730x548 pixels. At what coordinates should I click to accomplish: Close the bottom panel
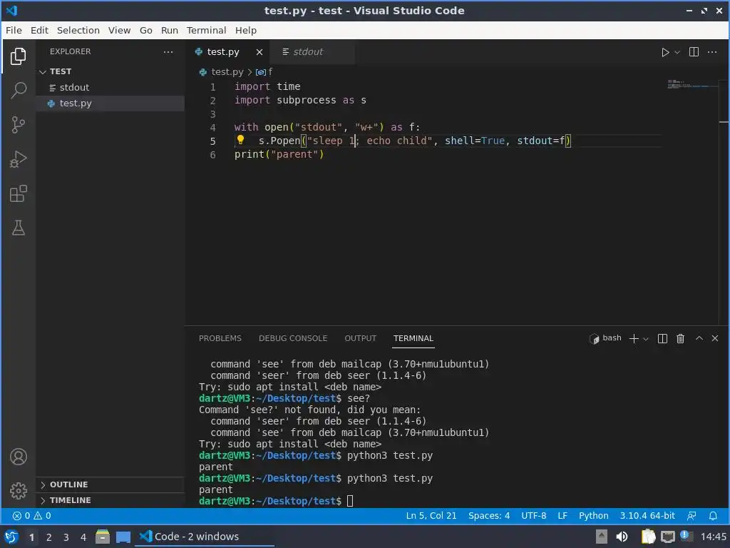(715, 338)
